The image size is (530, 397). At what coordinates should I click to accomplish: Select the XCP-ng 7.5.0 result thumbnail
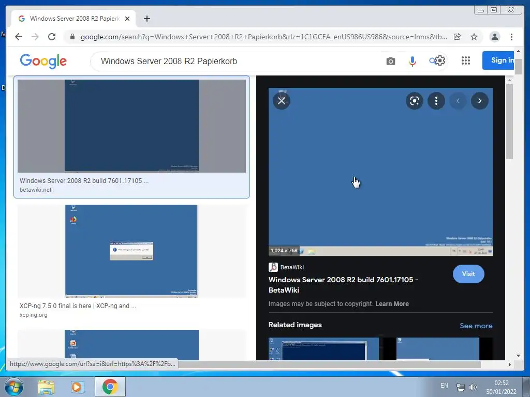click(131, 251)
